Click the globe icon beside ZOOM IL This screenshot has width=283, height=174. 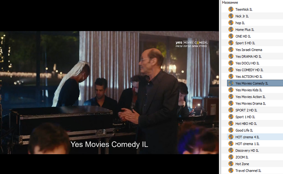(231, 157)
